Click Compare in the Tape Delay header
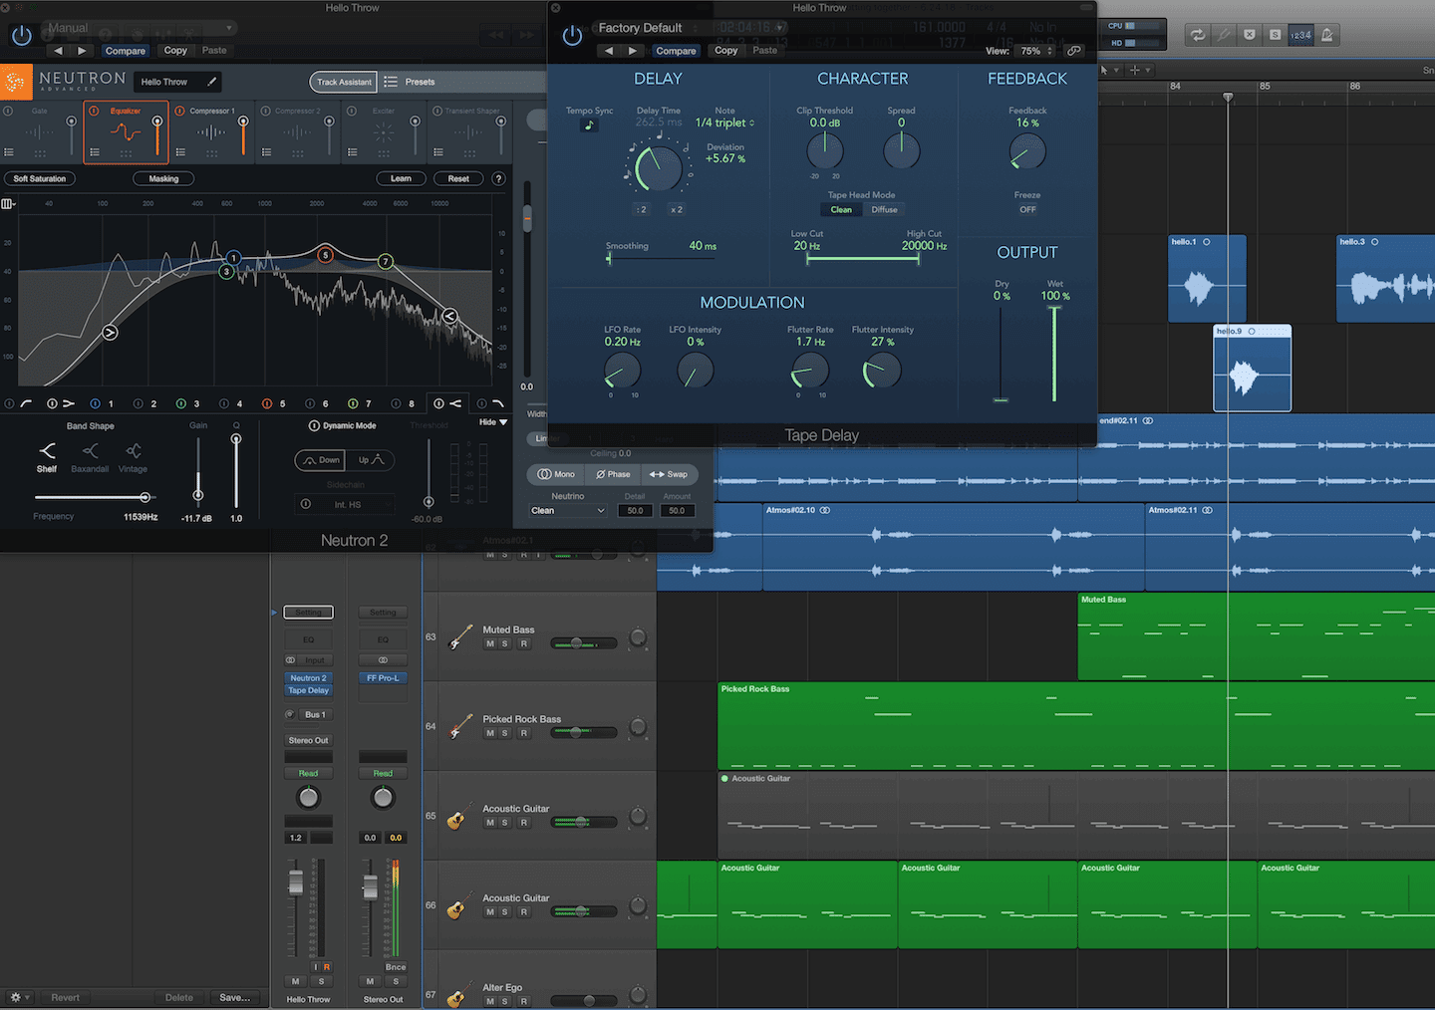Viewport: 1435px width, 1010px height. (676, 51)
